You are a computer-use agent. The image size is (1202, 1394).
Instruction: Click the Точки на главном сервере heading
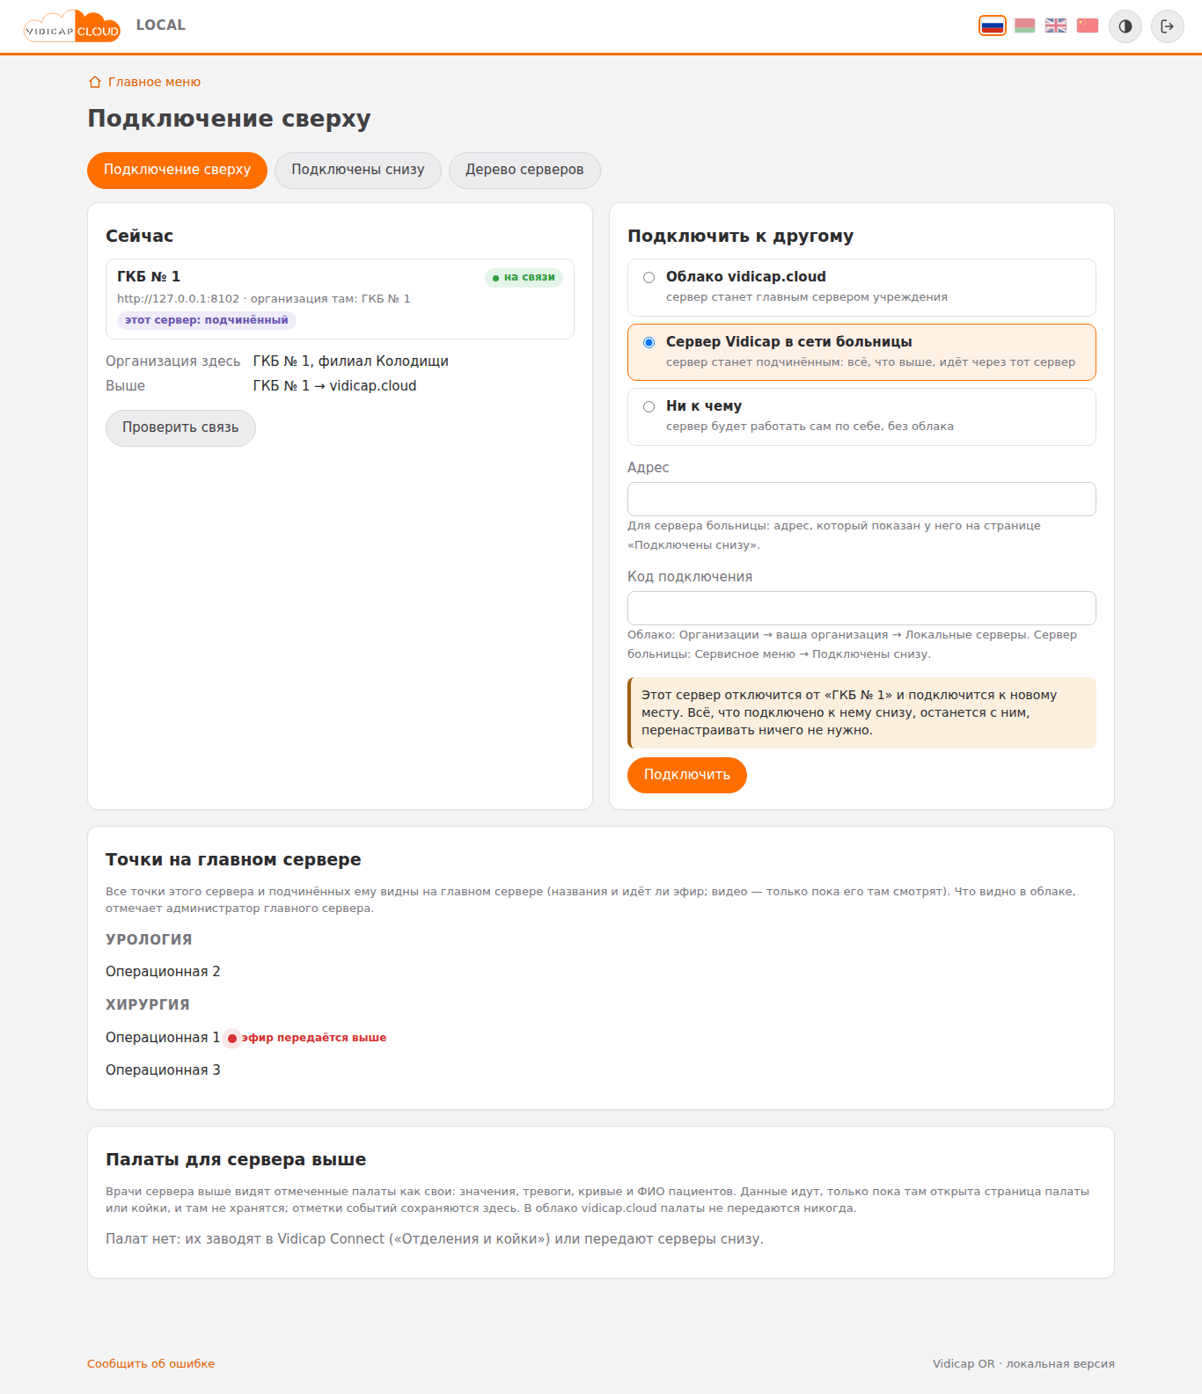(233, 859)
